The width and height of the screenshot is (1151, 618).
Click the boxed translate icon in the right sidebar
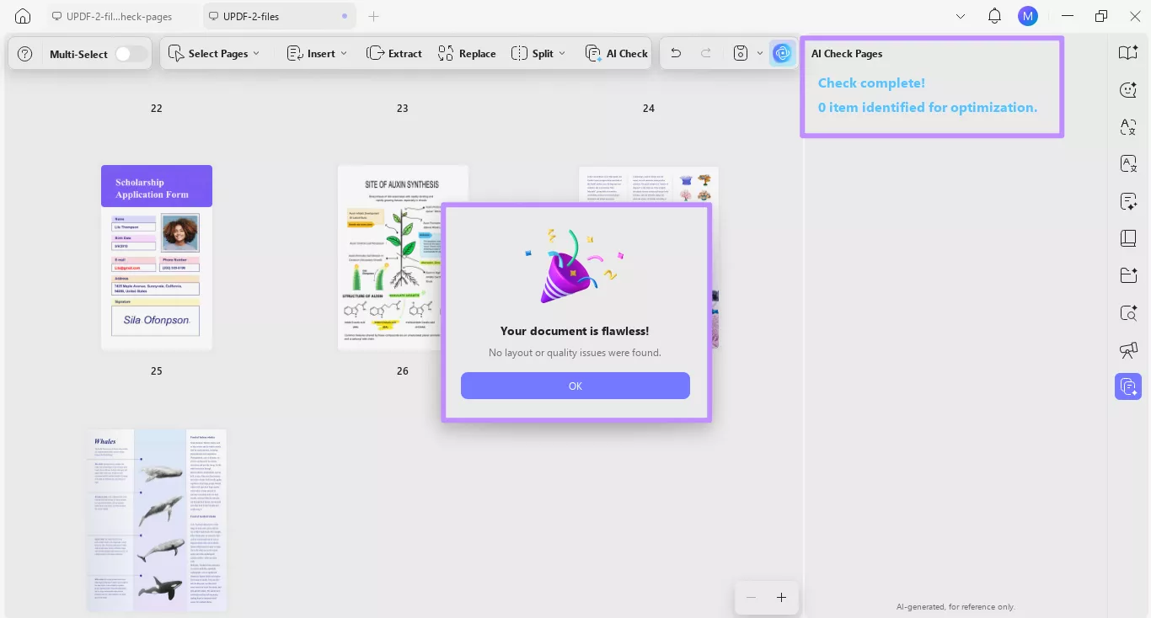pos(1128,164)
